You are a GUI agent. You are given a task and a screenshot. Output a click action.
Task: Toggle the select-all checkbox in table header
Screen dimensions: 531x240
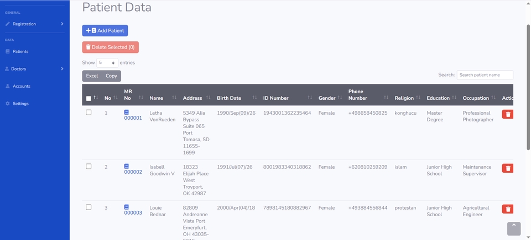(x=88, y=99)
